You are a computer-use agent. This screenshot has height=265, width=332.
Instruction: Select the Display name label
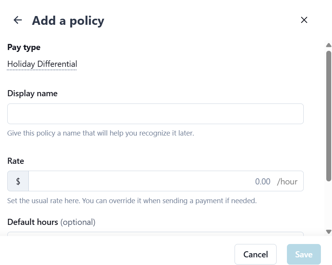point(32,94)
